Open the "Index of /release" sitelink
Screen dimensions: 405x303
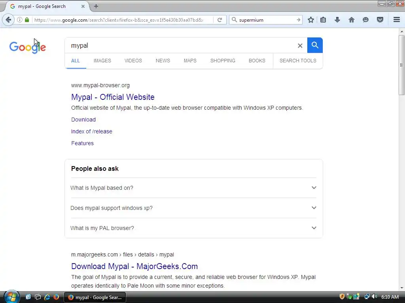coord(92,131)
